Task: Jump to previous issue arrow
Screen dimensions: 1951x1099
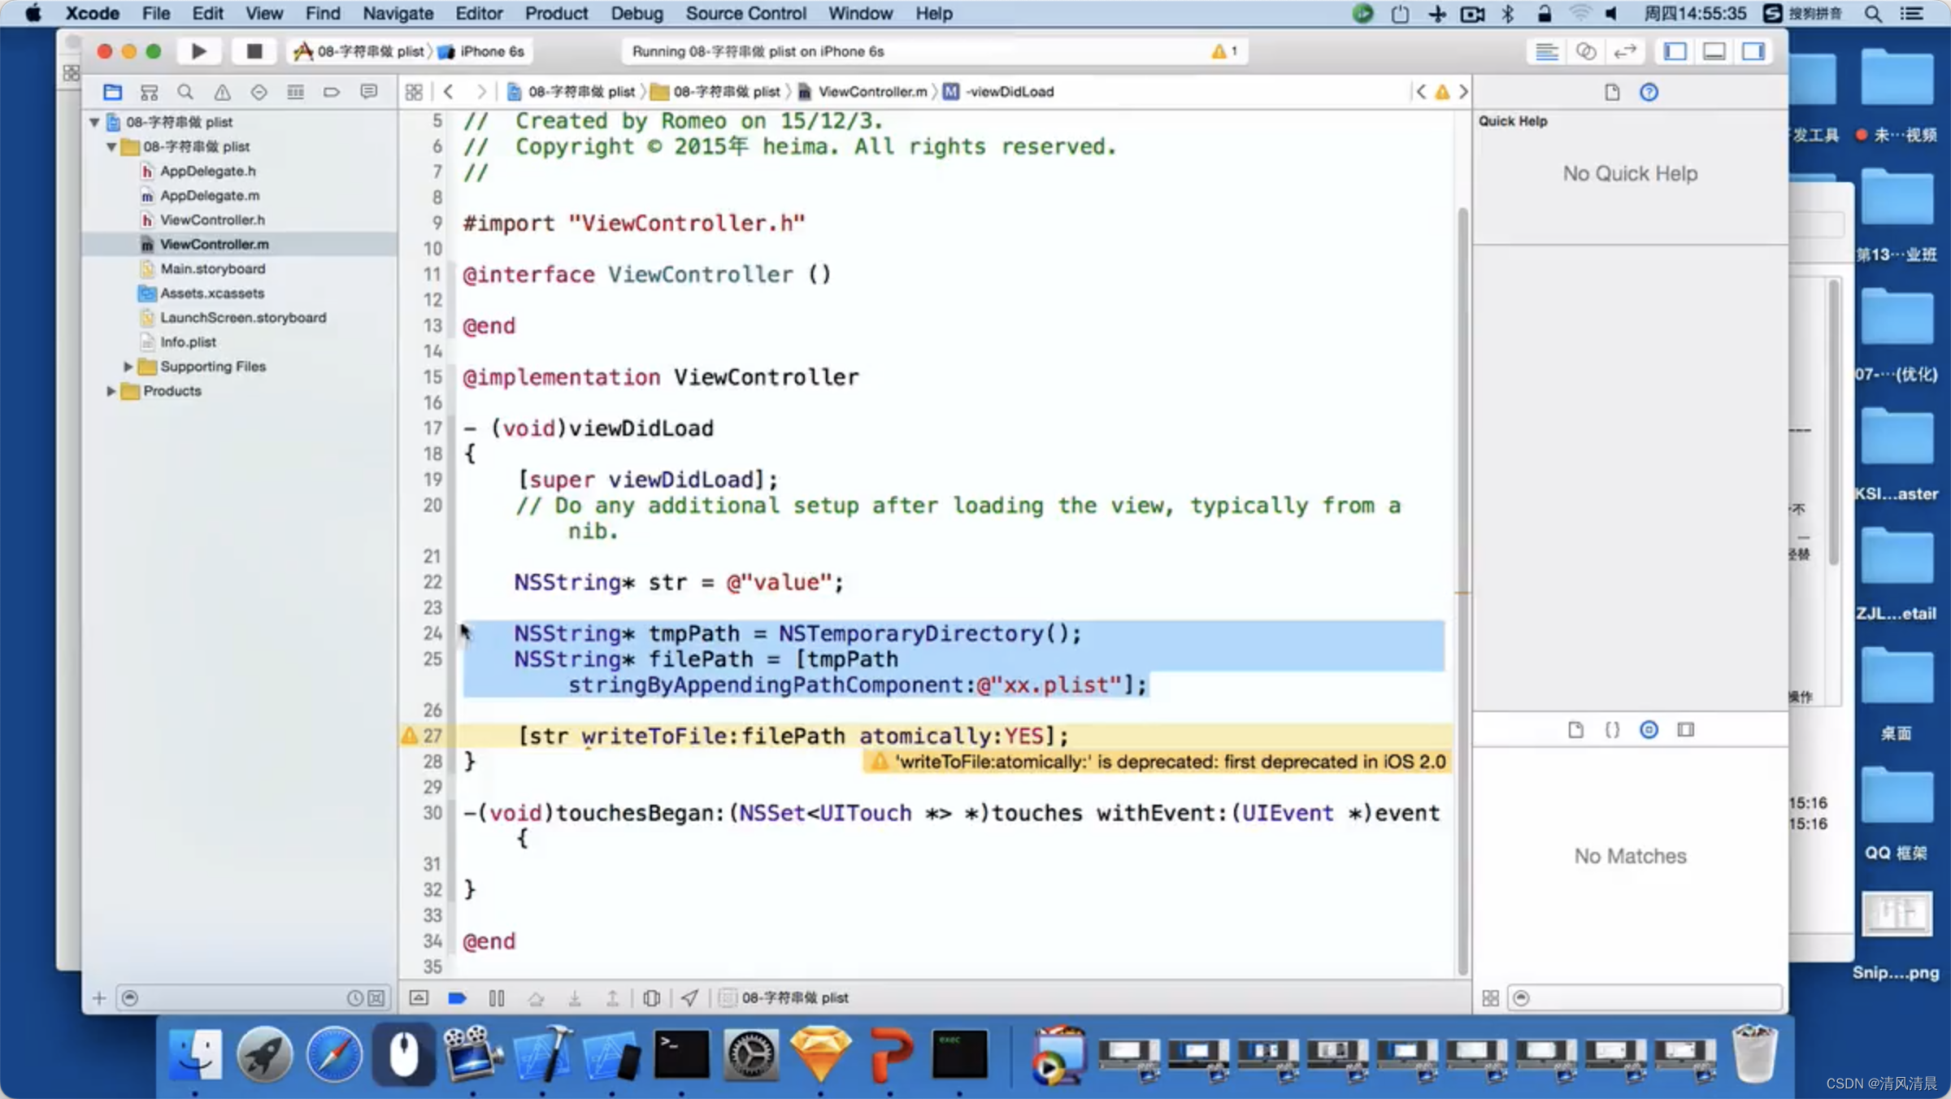Action: pos(1421,92)
